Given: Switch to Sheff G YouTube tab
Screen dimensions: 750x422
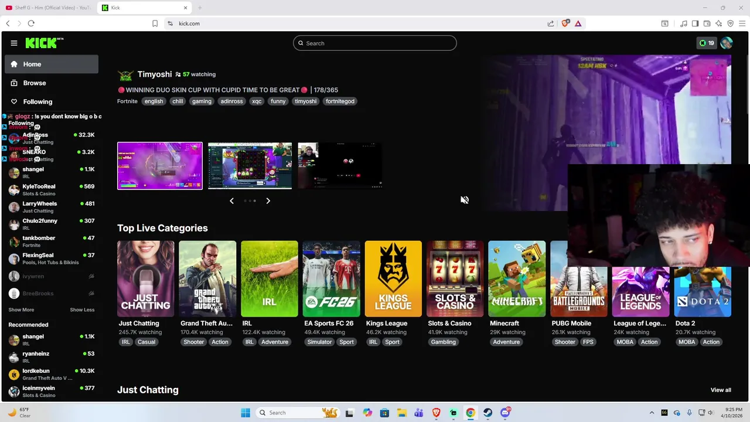Looking at the screenshot, I should 48,8.
